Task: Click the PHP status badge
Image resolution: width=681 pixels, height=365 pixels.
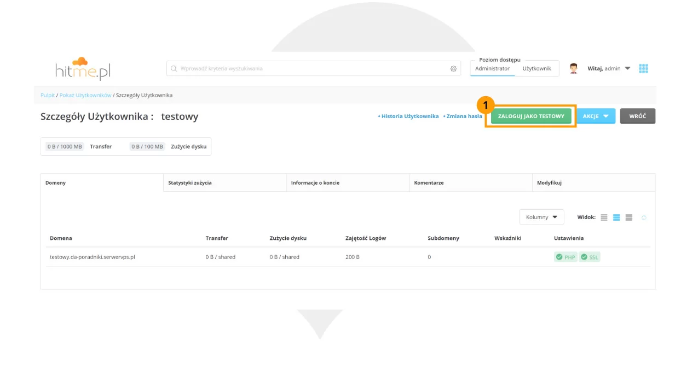Action: [565, 257]
